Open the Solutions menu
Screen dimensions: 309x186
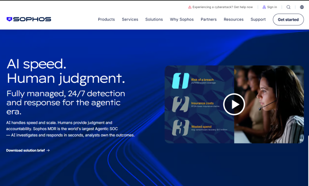(154, 19)
